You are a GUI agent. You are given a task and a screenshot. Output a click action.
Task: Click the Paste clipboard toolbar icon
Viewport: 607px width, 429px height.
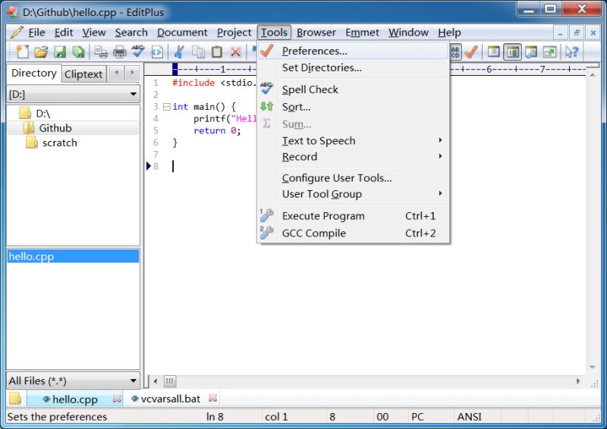point(217,52)
